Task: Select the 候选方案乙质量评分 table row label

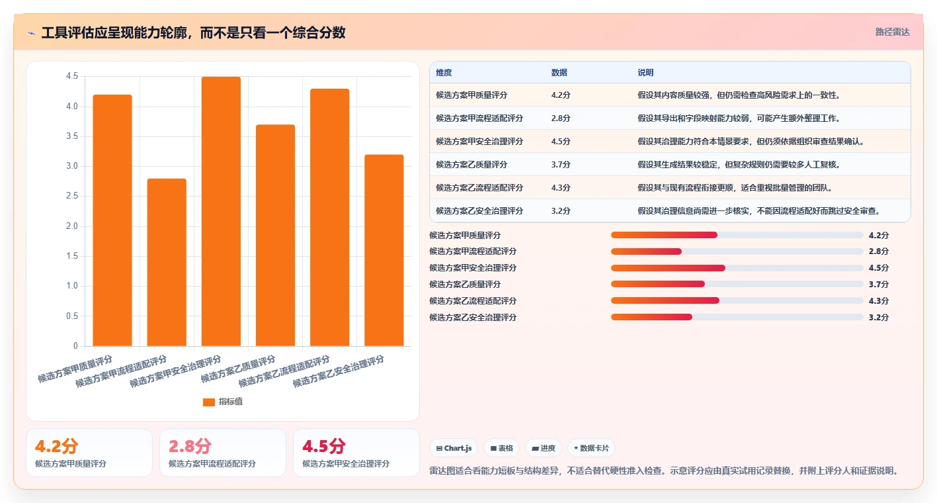Action: point(471,165)
